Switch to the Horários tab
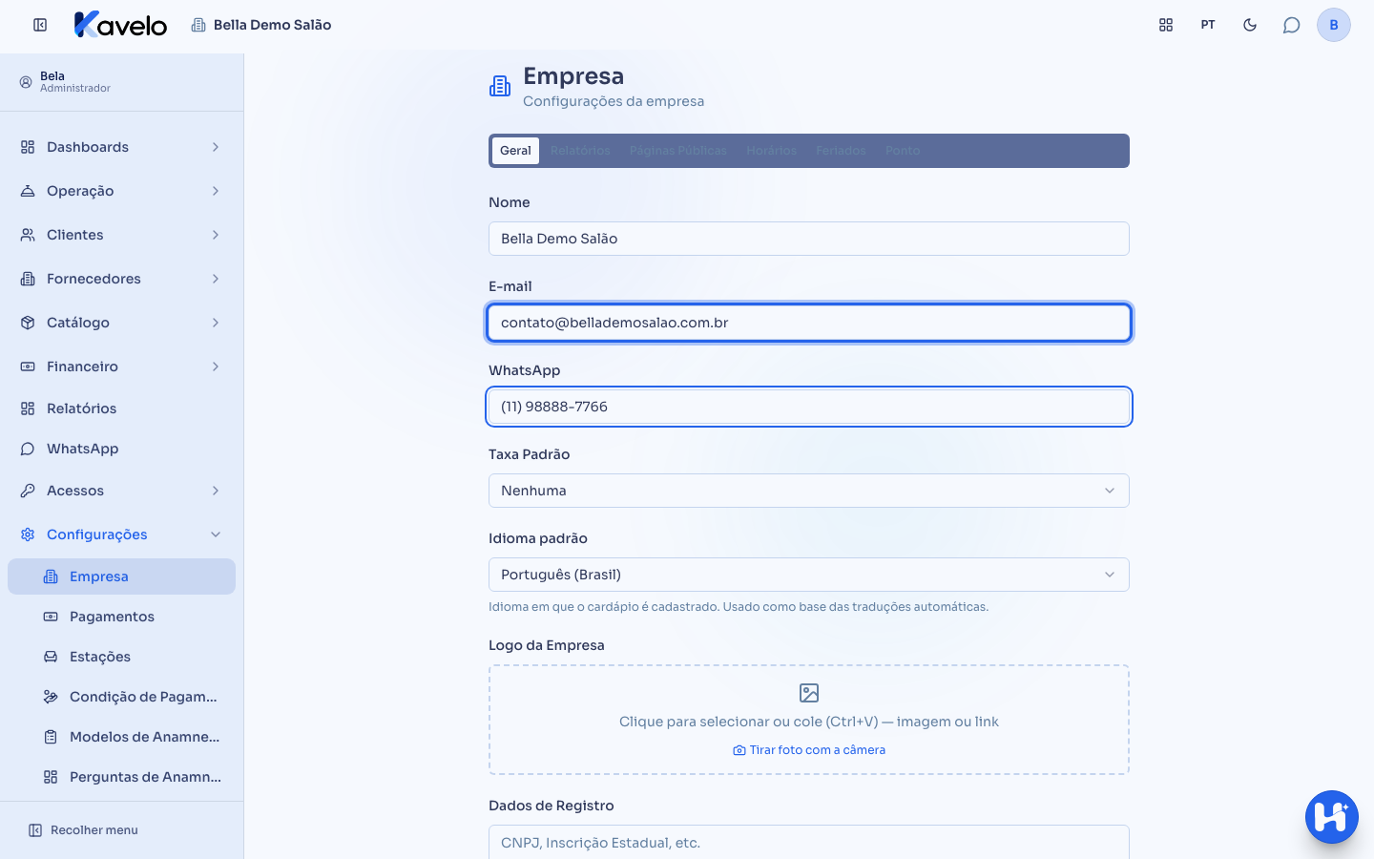 click(772, 151)
